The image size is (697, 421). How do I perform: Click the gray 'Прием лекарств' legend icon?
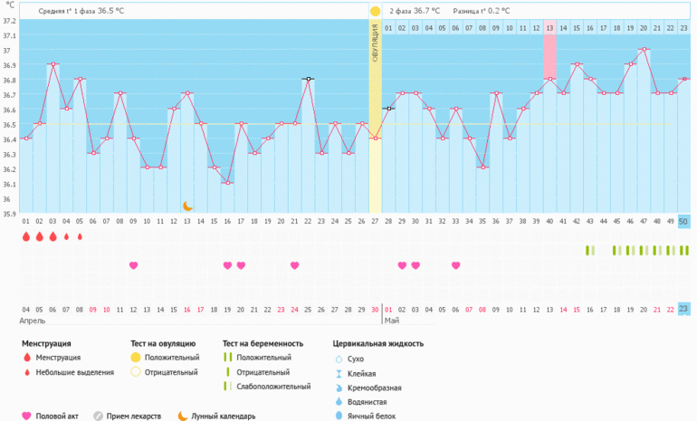tap(99, 416)
